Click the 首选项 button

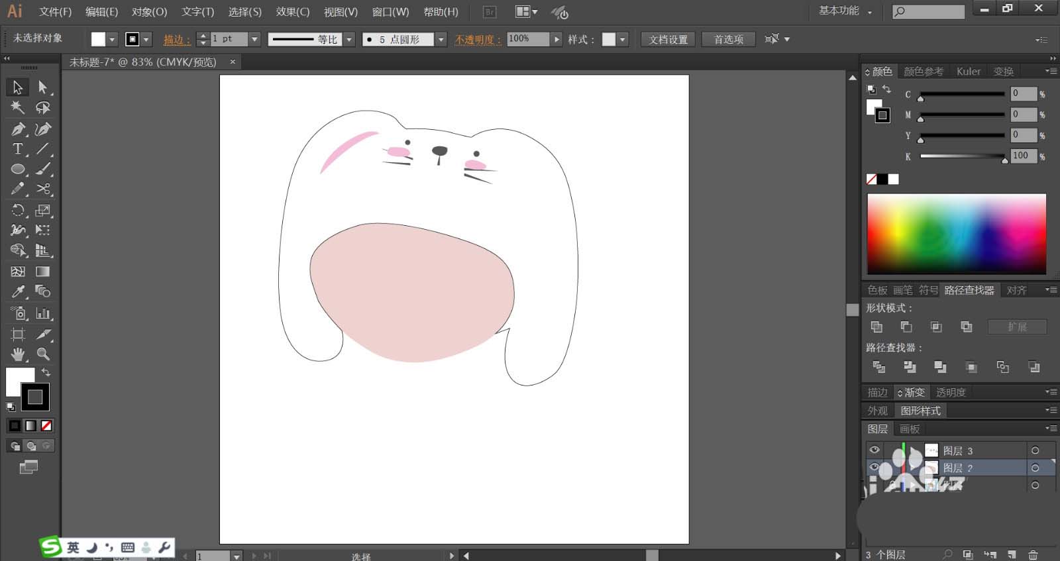coord(728,39)
